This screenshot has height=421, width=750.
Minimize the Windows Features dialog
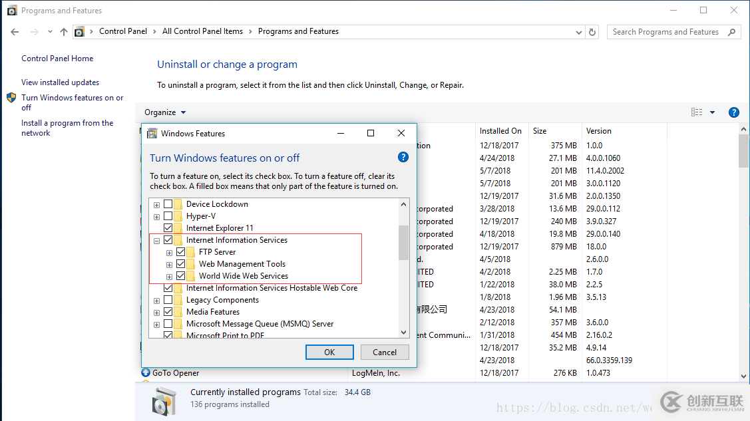(x=341, y=133)
